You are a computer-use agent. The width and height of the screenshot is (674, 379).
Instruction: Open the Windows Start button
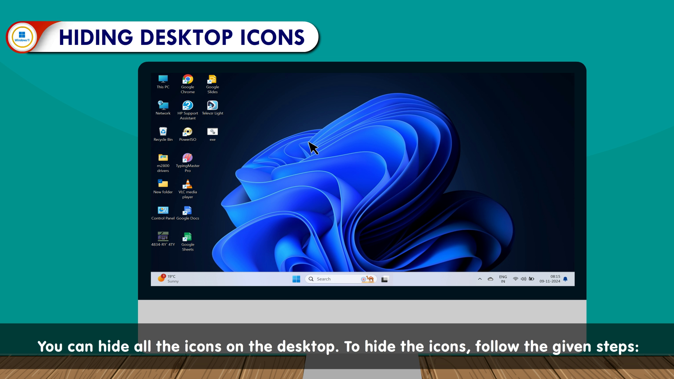coord(296,279)
